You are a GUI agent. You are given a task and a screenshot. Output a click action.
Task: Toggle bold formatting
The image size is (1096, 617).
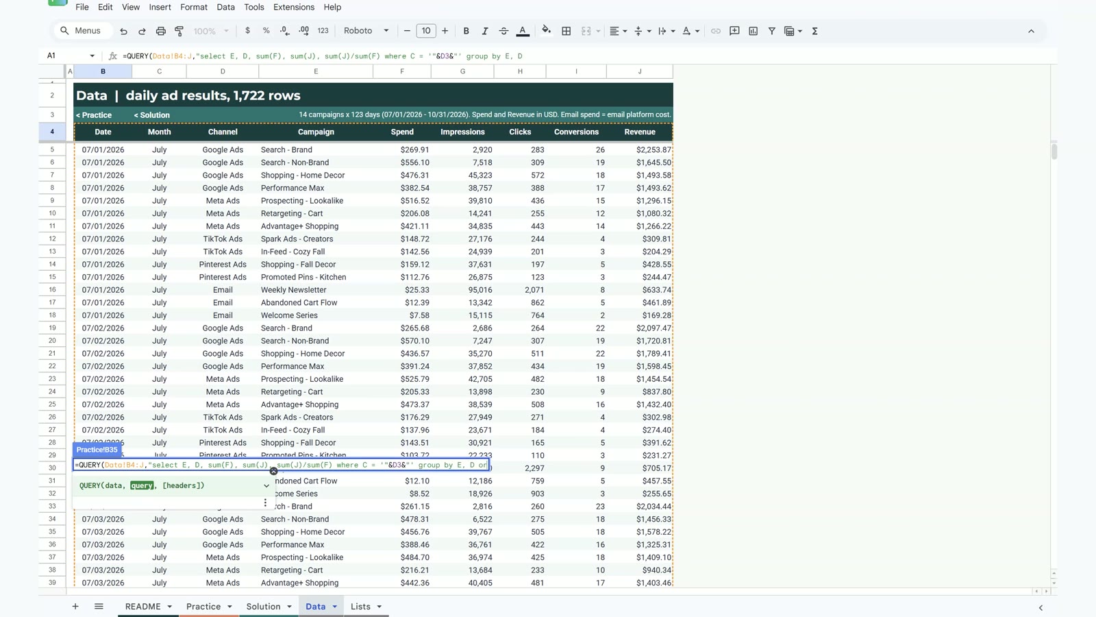pos(466,31)
